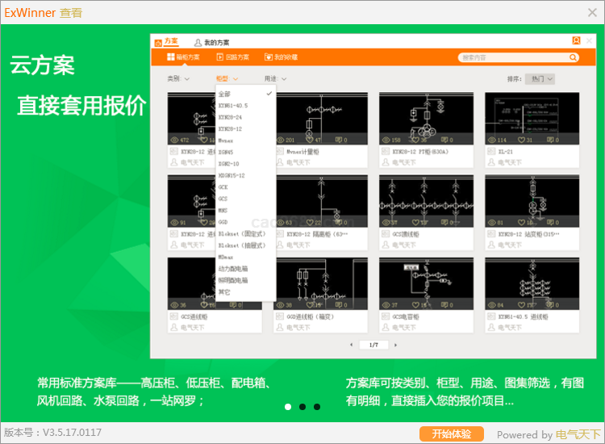Click the 搜索内容 search field
Image resolution: width=605 pixels, height=444 pixels.
pyautogui.click(x=512, y=57)
